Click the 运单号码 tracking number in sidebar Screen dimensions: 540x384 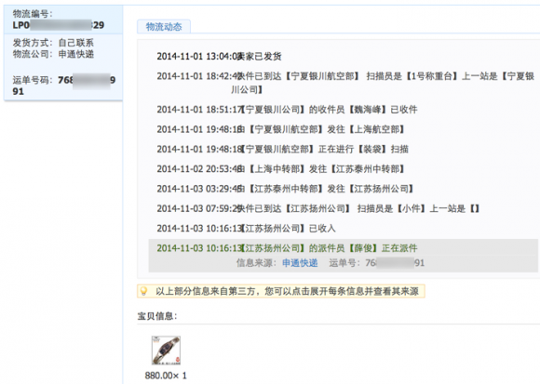[63, 86]
